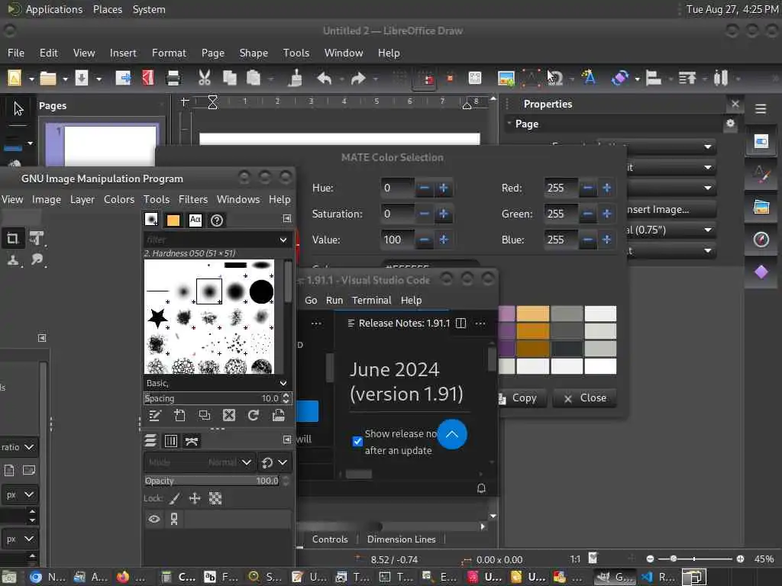This screenshot has width=782, height=586.
Task: Toggle Show release notes after an update checkbox
Action: 357,441
